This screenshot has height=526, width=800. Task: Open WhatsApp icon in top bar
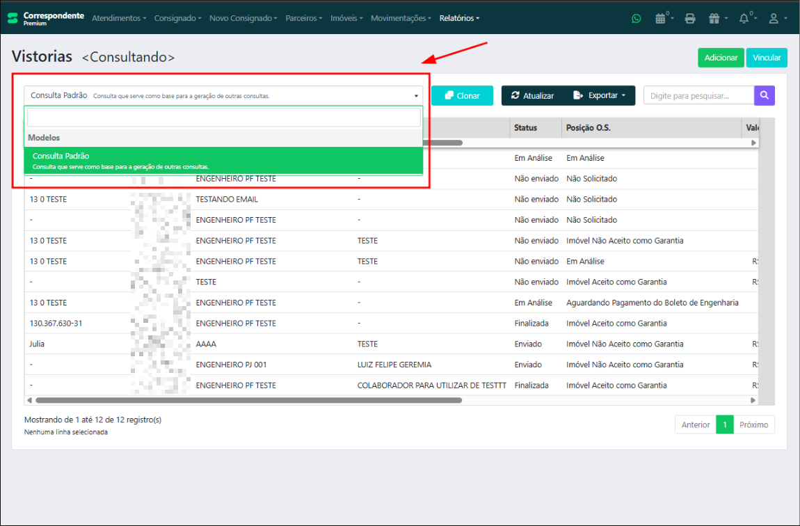pos(636,19)
